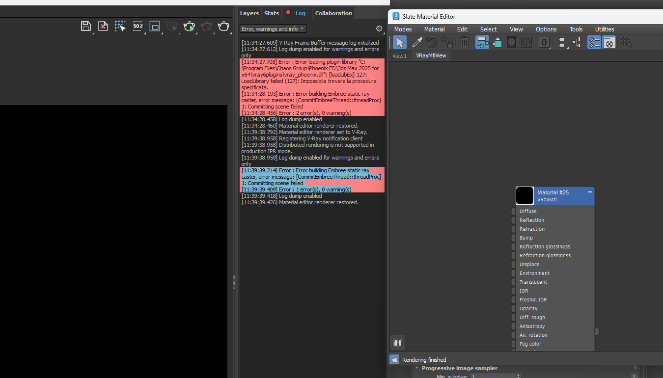Image resolution: width=663 pixels, height=378 pixels.
Task: Put material to scene icon
Action: coord(432,42)
